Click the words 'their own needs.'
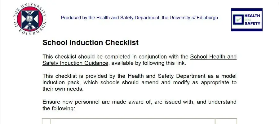The height and width of the screenshot is (124, 279). tap(63, 89)
